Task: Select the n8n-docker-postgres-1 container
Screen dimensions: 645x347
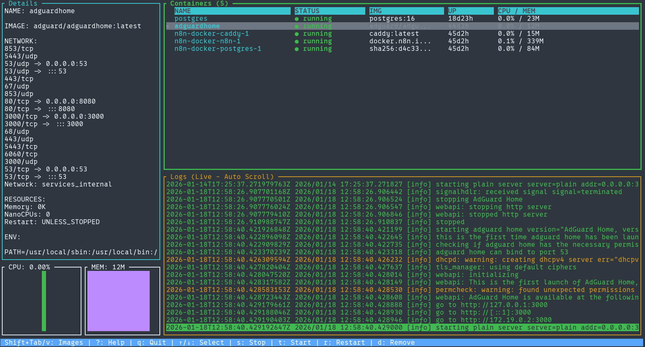Action: [x=218, y=49]
